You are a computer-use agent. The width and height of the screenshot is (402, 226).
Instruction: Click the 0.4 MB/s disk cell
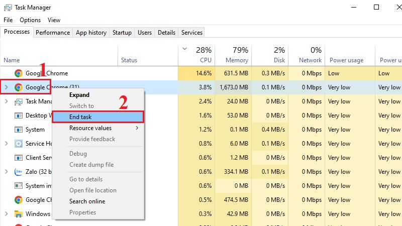pyautogui.click(x=270, y=130)
